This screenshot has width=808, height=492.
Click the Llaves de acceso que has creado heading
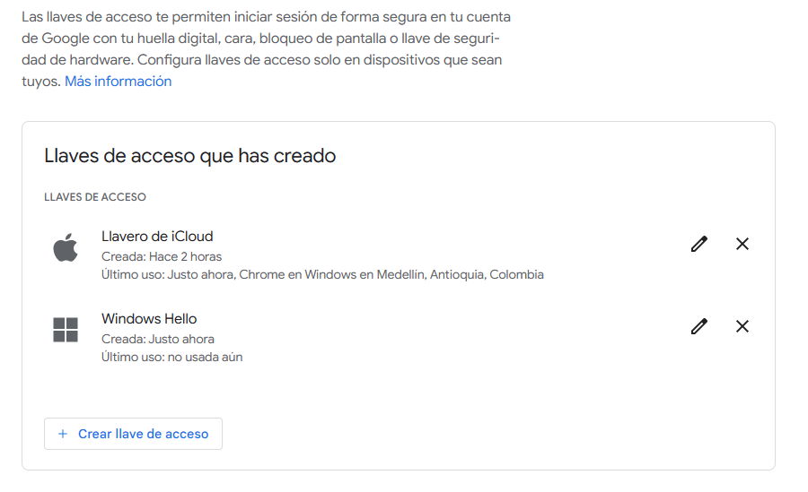click(x=190, y=156)
